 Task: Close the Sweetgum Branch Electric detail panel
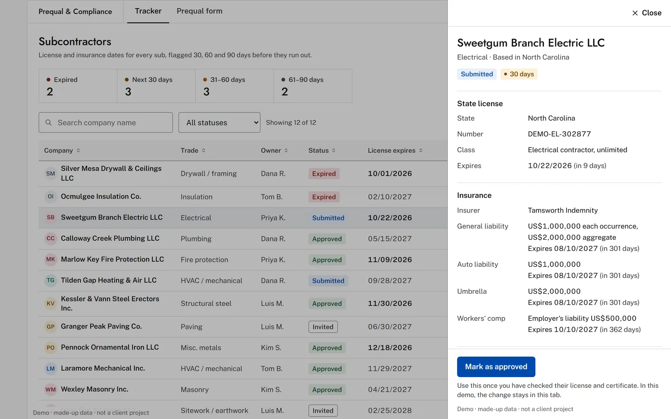point(646,13)
